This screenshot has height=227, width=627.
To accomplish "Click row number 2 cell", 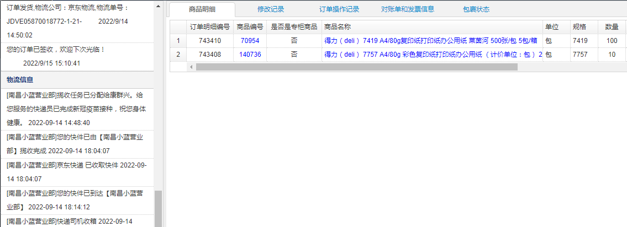I will [178, 55].
